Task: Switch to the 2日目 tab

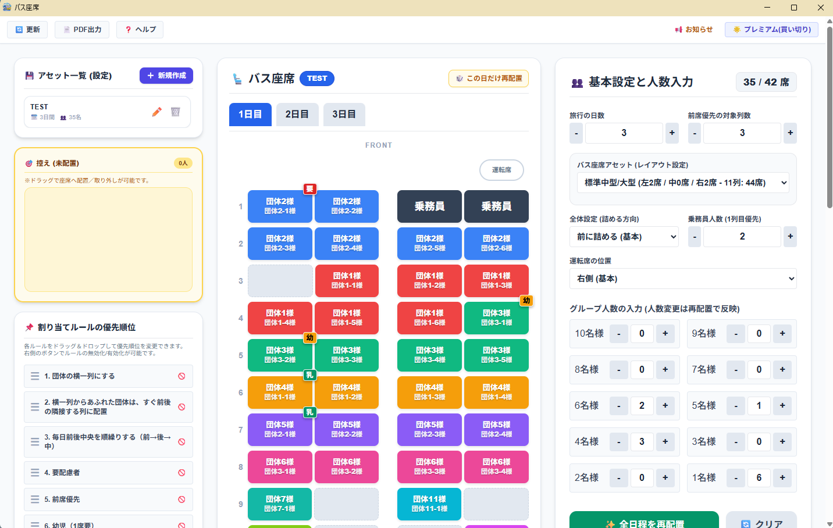Action: pyautogui.click(x=297, y=115)
